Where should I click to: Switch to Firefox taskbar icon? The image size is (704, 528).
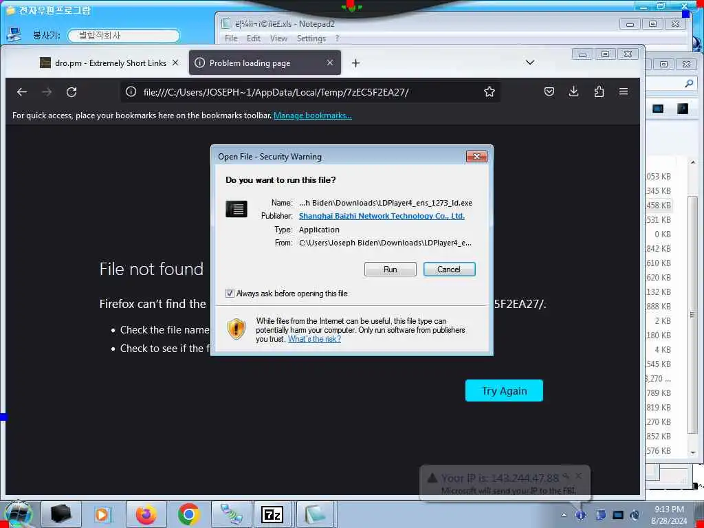coord(146,514)
